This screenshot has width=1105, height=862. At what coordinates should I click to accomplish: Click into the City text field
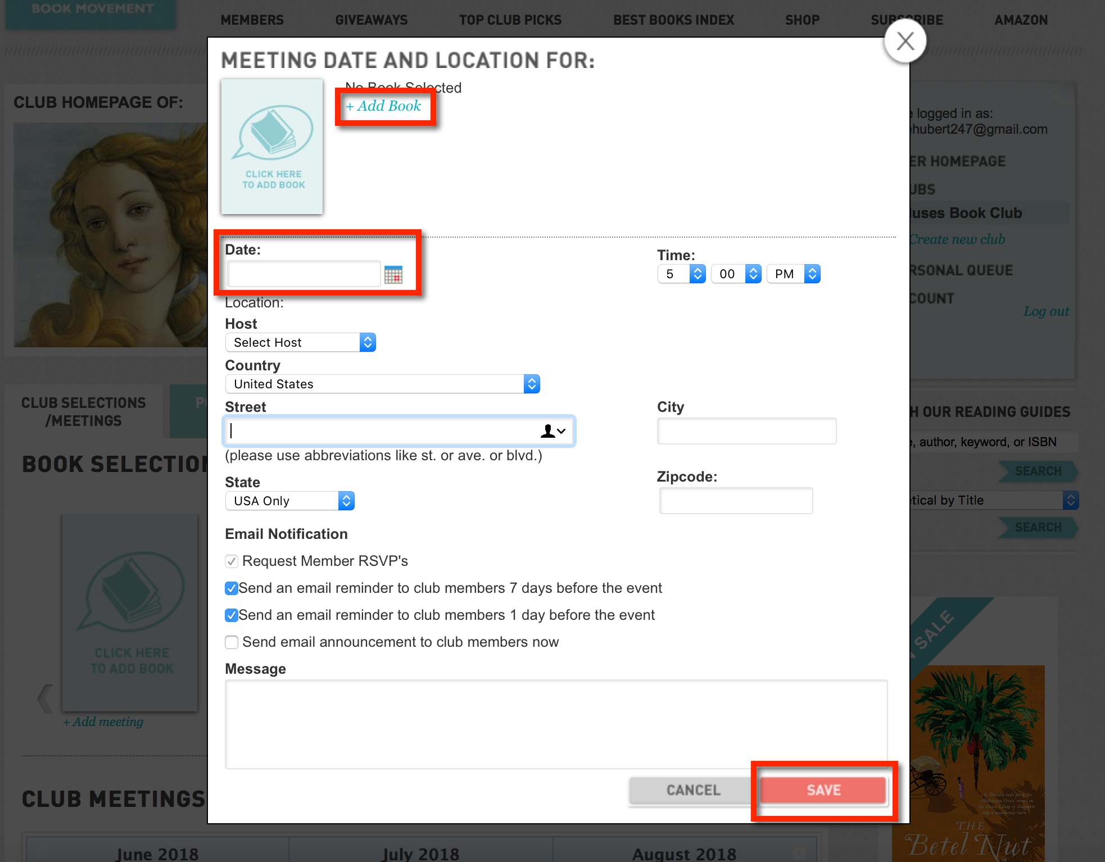point(746,431)
